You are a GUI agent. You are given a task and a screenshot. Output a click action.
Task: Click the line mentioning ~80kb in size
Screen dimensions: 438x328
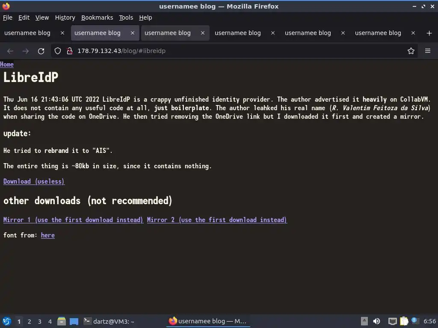pos(107,166)
